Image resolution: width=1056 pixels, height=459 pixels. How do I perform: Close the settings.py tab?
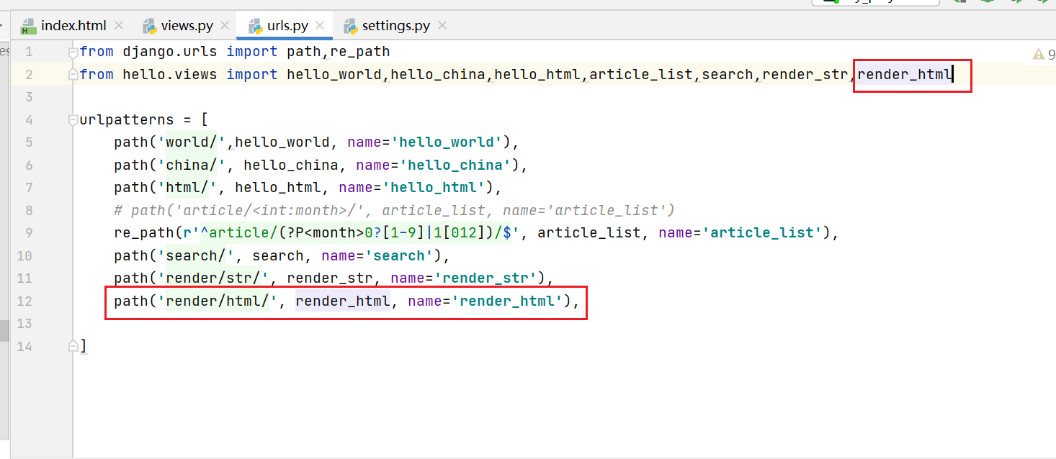click(x=442, y=26)
